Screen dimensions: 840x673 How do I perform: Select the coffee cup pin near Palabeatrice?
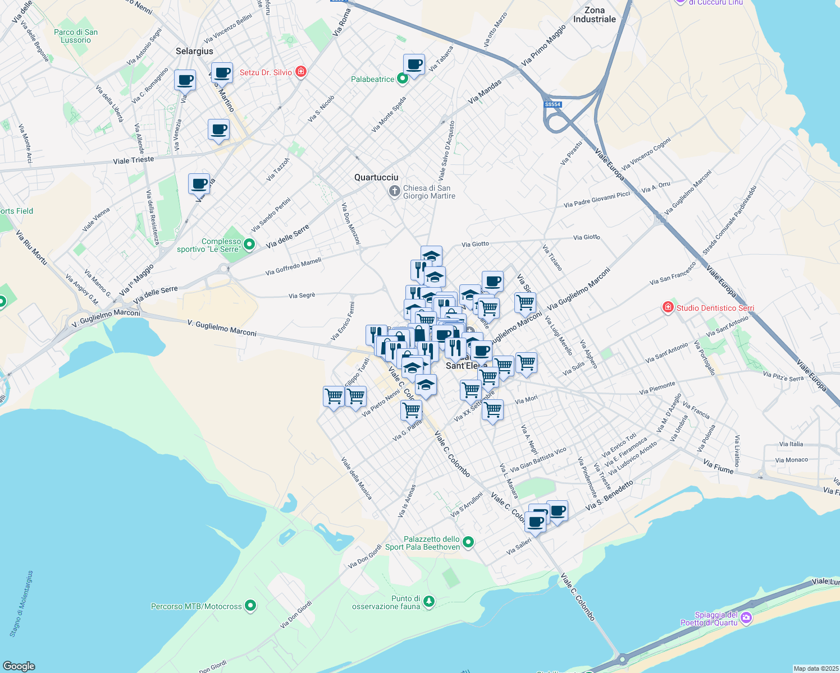coord(414,64)
